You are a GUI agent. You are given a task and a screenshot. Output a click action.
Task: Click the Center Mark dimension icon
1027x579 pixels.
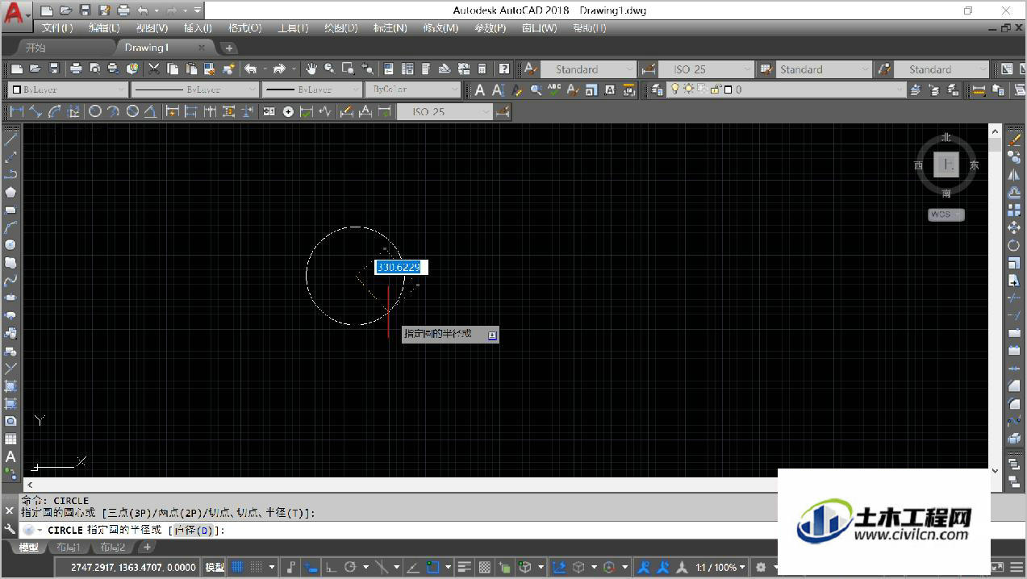click(288, 111)
